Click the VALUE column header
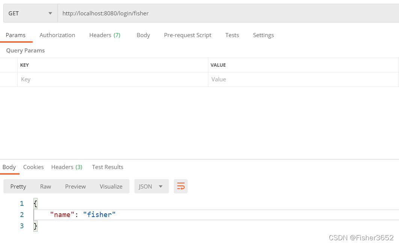This screenshot has height=244, width=399. pos(218,65)
